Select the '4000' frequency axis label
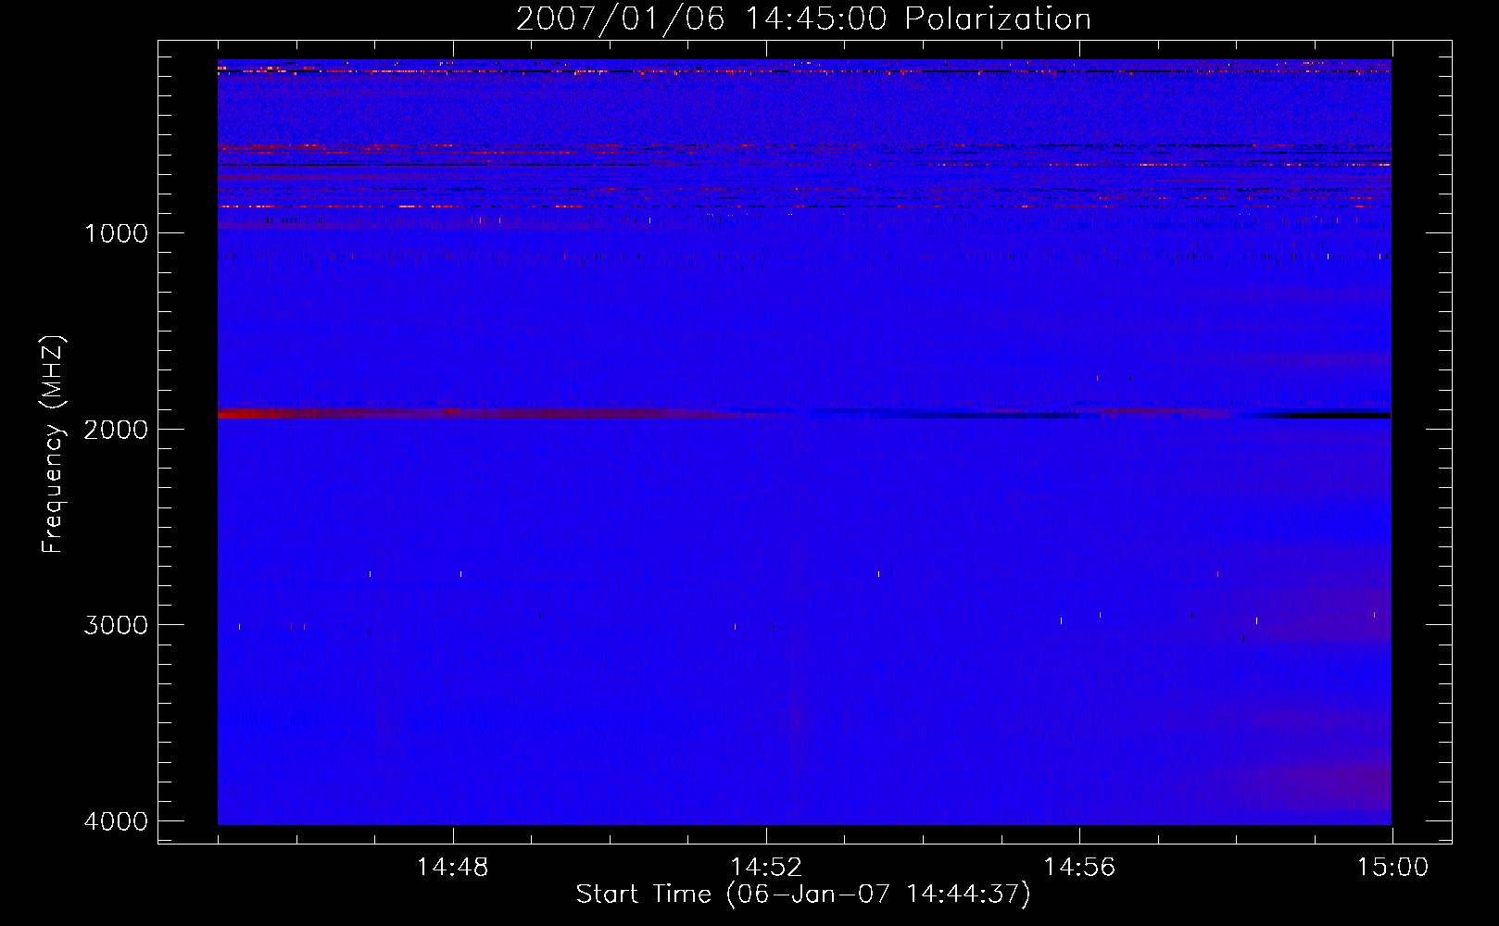The image size is (1499, 926). coord(116,821)
